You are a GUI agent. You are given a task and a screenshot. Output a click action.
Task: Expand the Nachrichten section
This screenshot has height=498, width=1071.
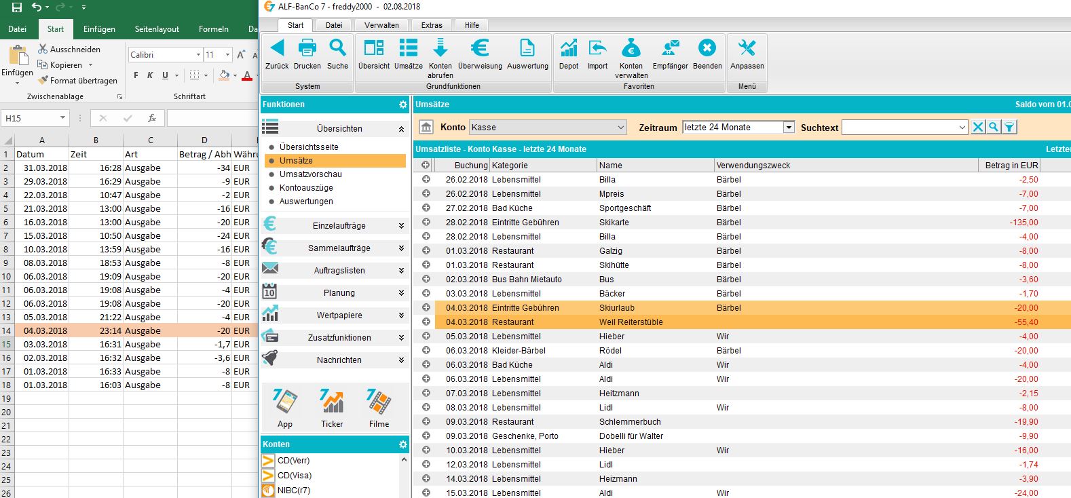pos(401,360)
